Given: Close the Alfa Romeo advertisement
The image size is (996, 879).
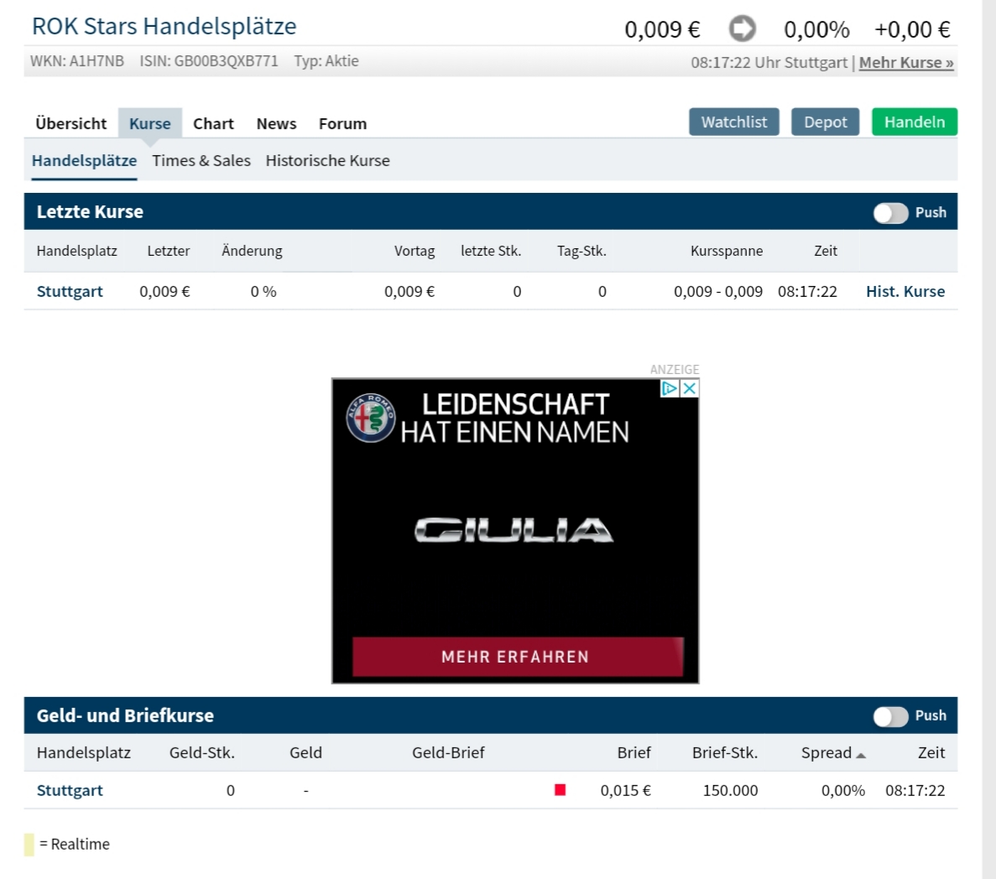Looking at the screenshot, I should 689,388.
